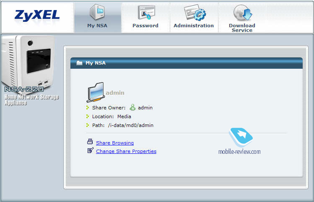Click the gray admin share name
314x202 pixels.
click(115, 93)
